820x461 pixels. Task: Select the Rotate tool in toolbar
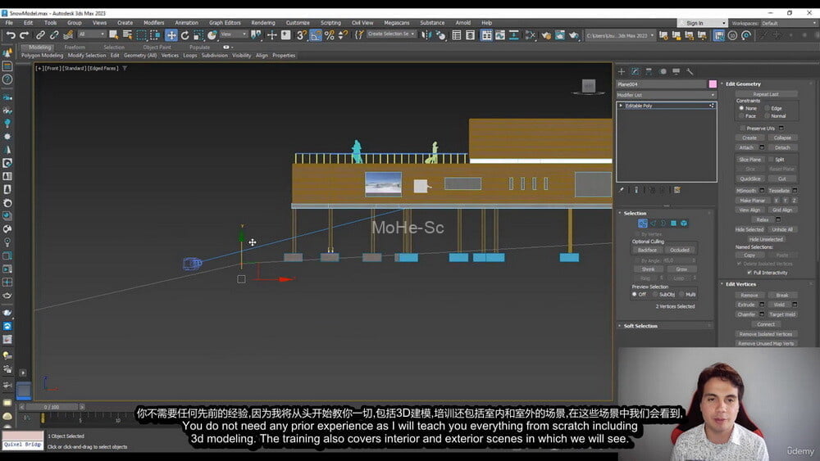click(x=184, y=35)
